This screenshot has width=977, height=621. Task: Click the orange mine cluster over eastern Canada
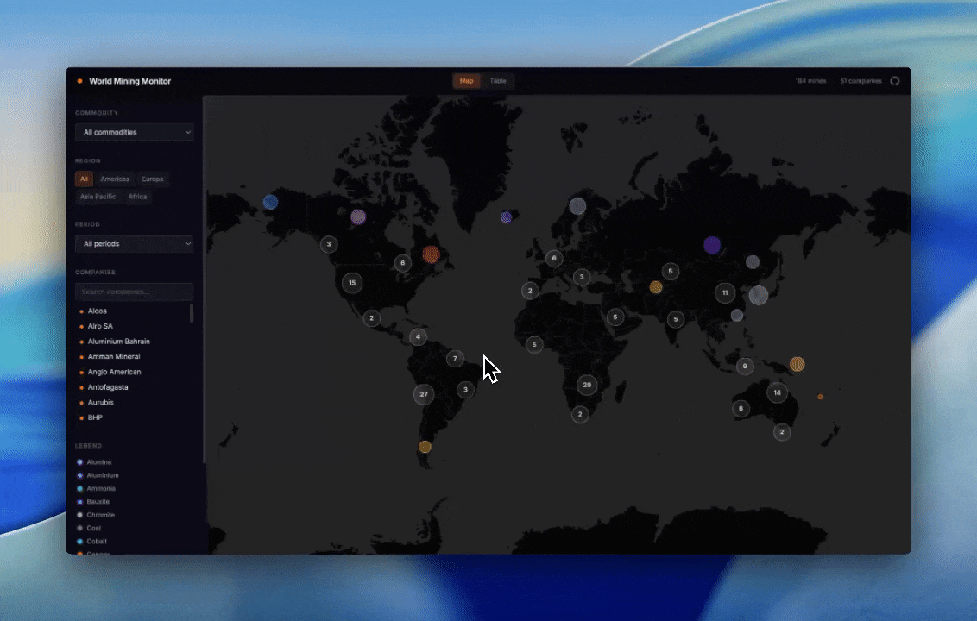(x=430, y=254)
